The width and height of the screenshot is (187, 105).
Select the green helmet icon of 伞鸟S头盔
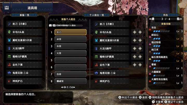click(x=9, y=32)
